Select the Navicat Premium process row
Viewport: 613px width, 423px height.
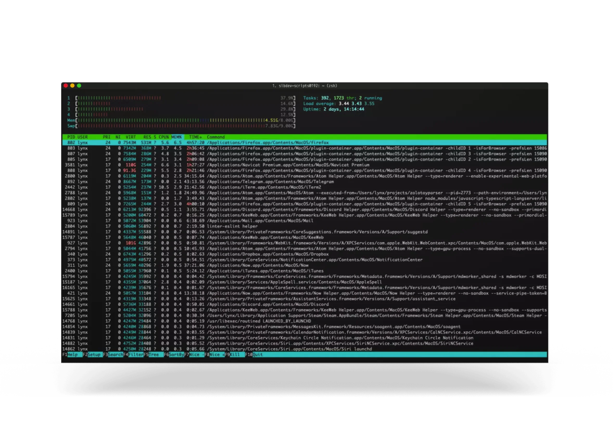[305, 165]
